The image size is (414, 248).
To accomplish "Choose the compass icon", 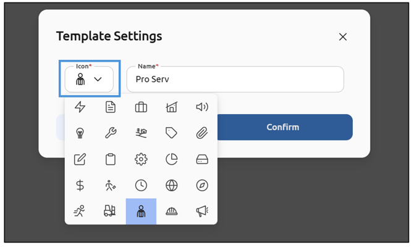I will pos(202,186).
